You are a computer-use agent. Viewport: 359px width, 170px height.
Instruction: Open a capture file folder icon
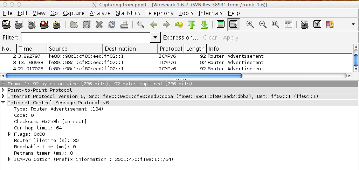74,24
